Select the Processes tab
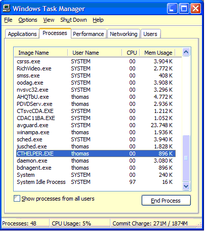Viewport: 205px width, 231px height. pyautogui.click(x=55, y=33)
